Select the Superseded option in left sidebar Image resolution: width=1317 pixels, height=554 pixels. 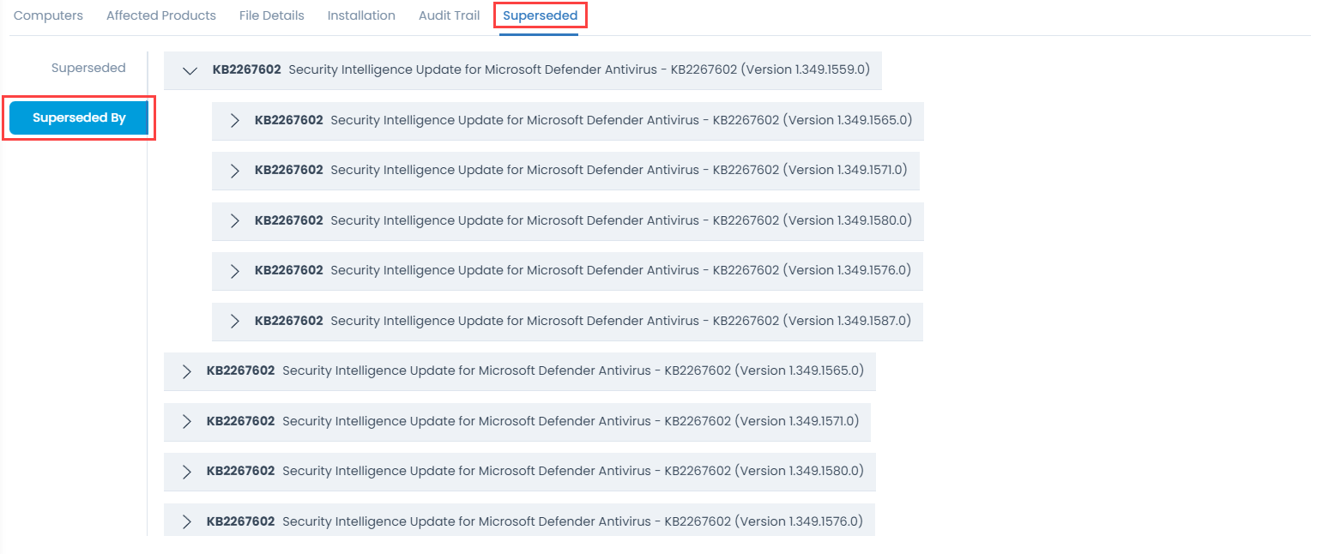[x=88, y=68]
